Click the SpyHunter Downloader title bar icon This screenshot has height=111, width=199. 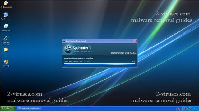(64, 41)
